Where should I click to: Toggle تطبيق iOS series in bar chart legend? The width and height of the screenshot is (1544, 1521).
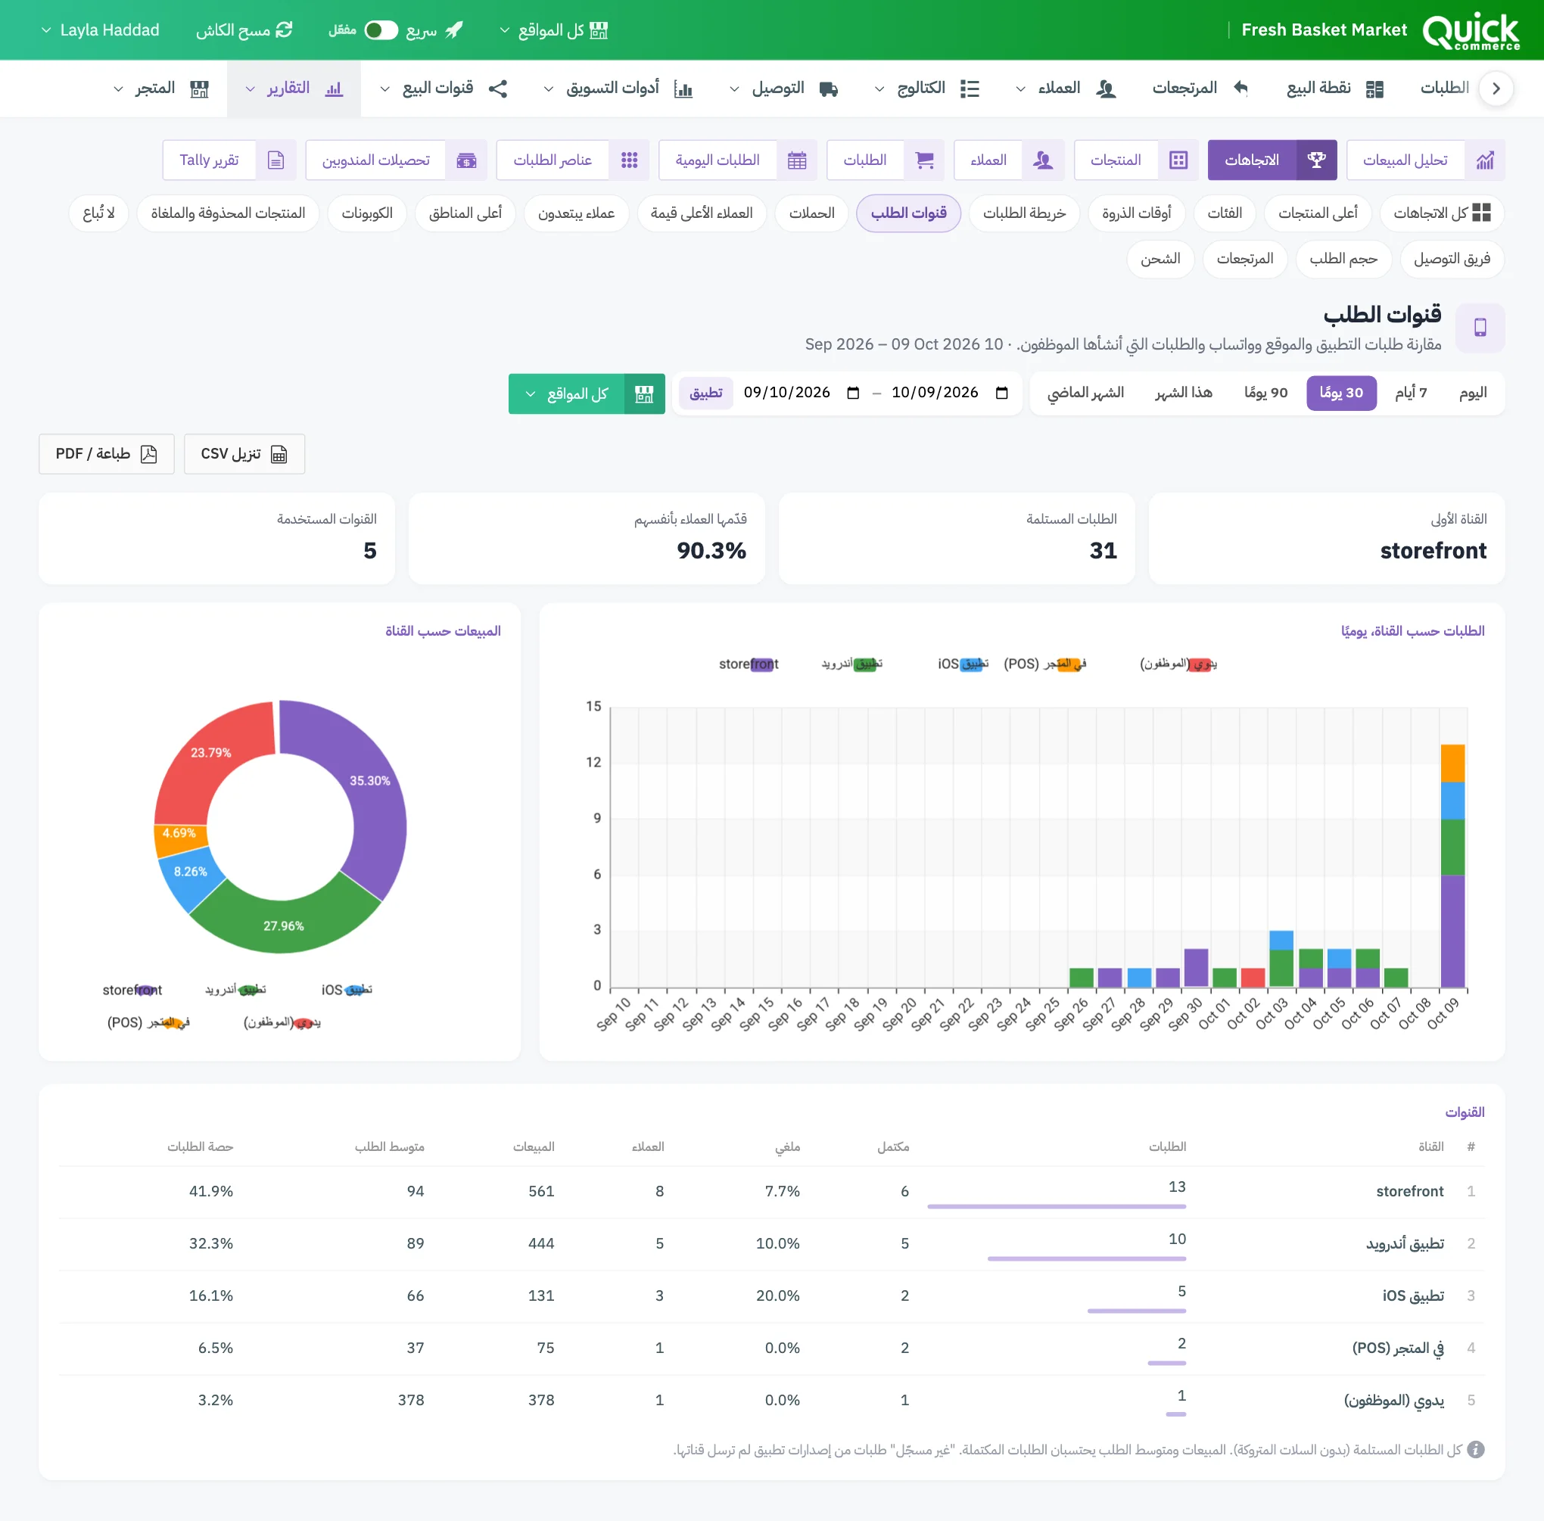[x=963, y=664]
